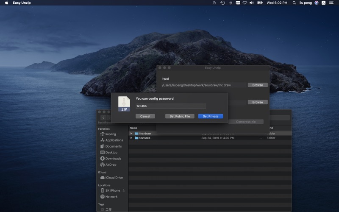Click the battery status icon

point(260,3)
